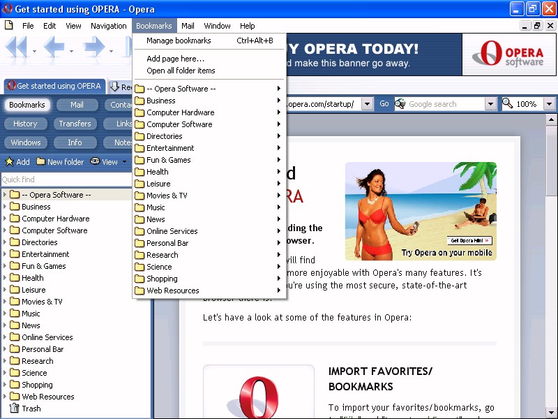Show the History panel

(x=25, y=124)
